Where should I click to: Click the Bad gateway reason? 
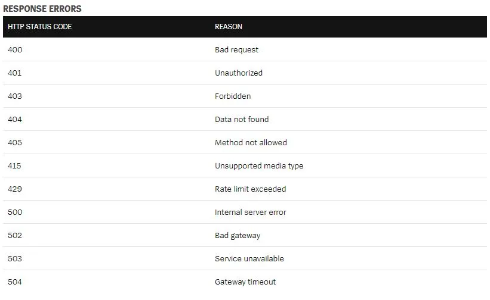click(x=238, y=236)
